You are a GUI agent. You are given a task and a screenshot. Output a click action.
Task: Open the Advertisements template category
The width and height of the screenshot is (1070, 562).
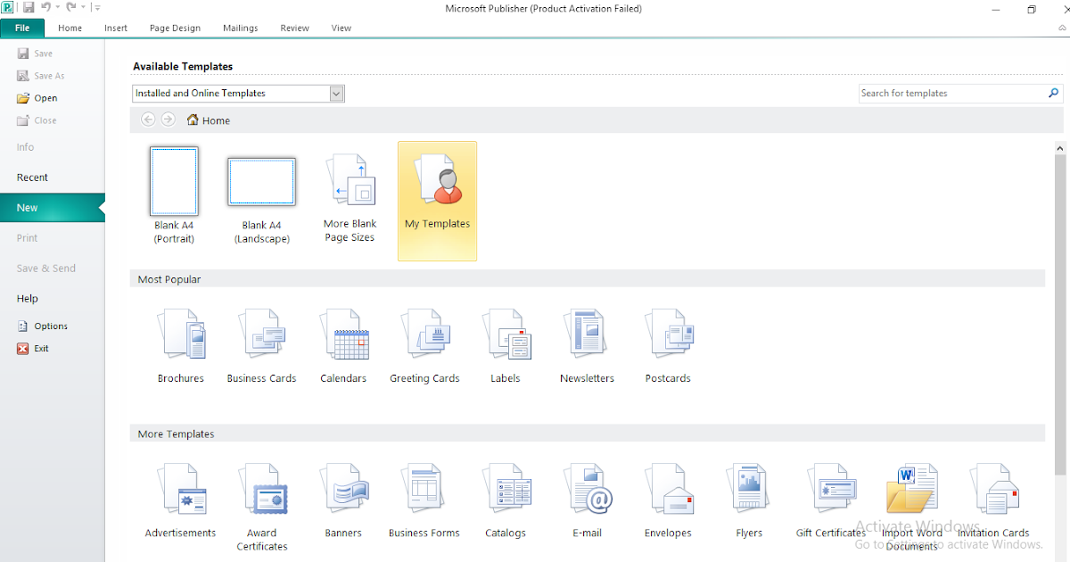click(x=181, y=500)
